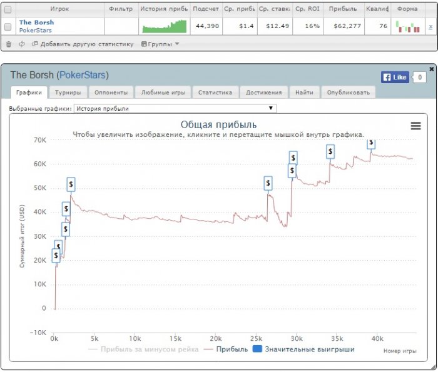Switch to Найти tab

coord(304,93)
